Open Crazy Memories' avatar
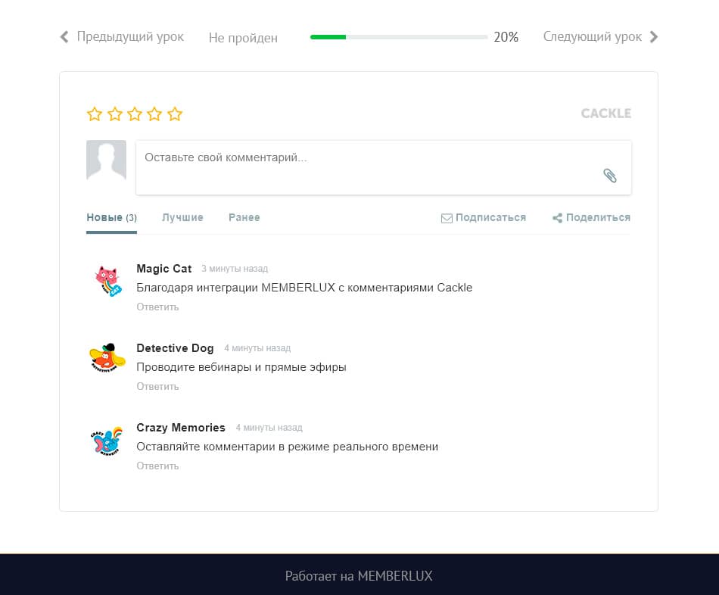The height and width of the screenshot is (595, 719). click(107, 441)
